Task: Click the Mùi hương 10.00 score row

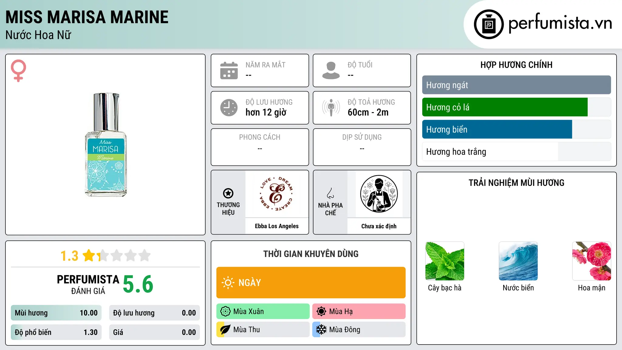Action: coord(56,313)
